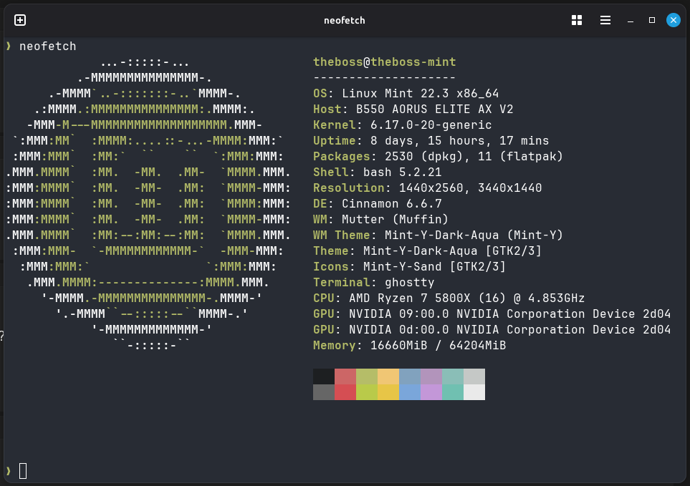690x486 pixels.
Task: Click the dark gray block, bottom row
Action: click(x=324, y=392)
